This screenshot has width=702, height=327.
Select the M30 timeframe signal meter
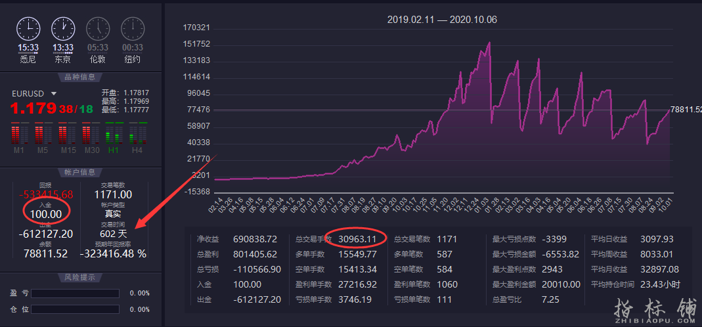[91, 133]
